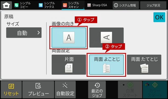Expand the 自動 size selector
This screenshot has height=99, width=168.
pyautogui.click(x=24, y=33)
